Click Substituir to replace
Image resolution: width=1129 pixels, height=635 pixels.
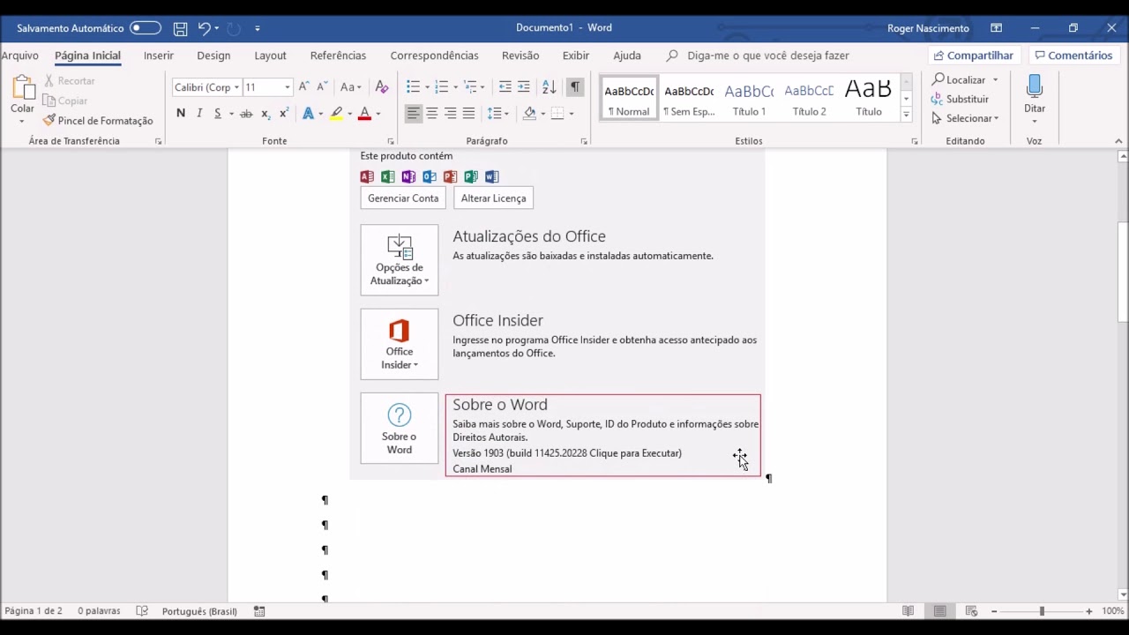[961, 99]
